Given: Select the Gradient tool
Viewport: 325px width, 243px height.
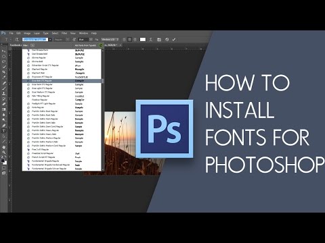Looking at the screenshot, I should (x=4, y=109).
